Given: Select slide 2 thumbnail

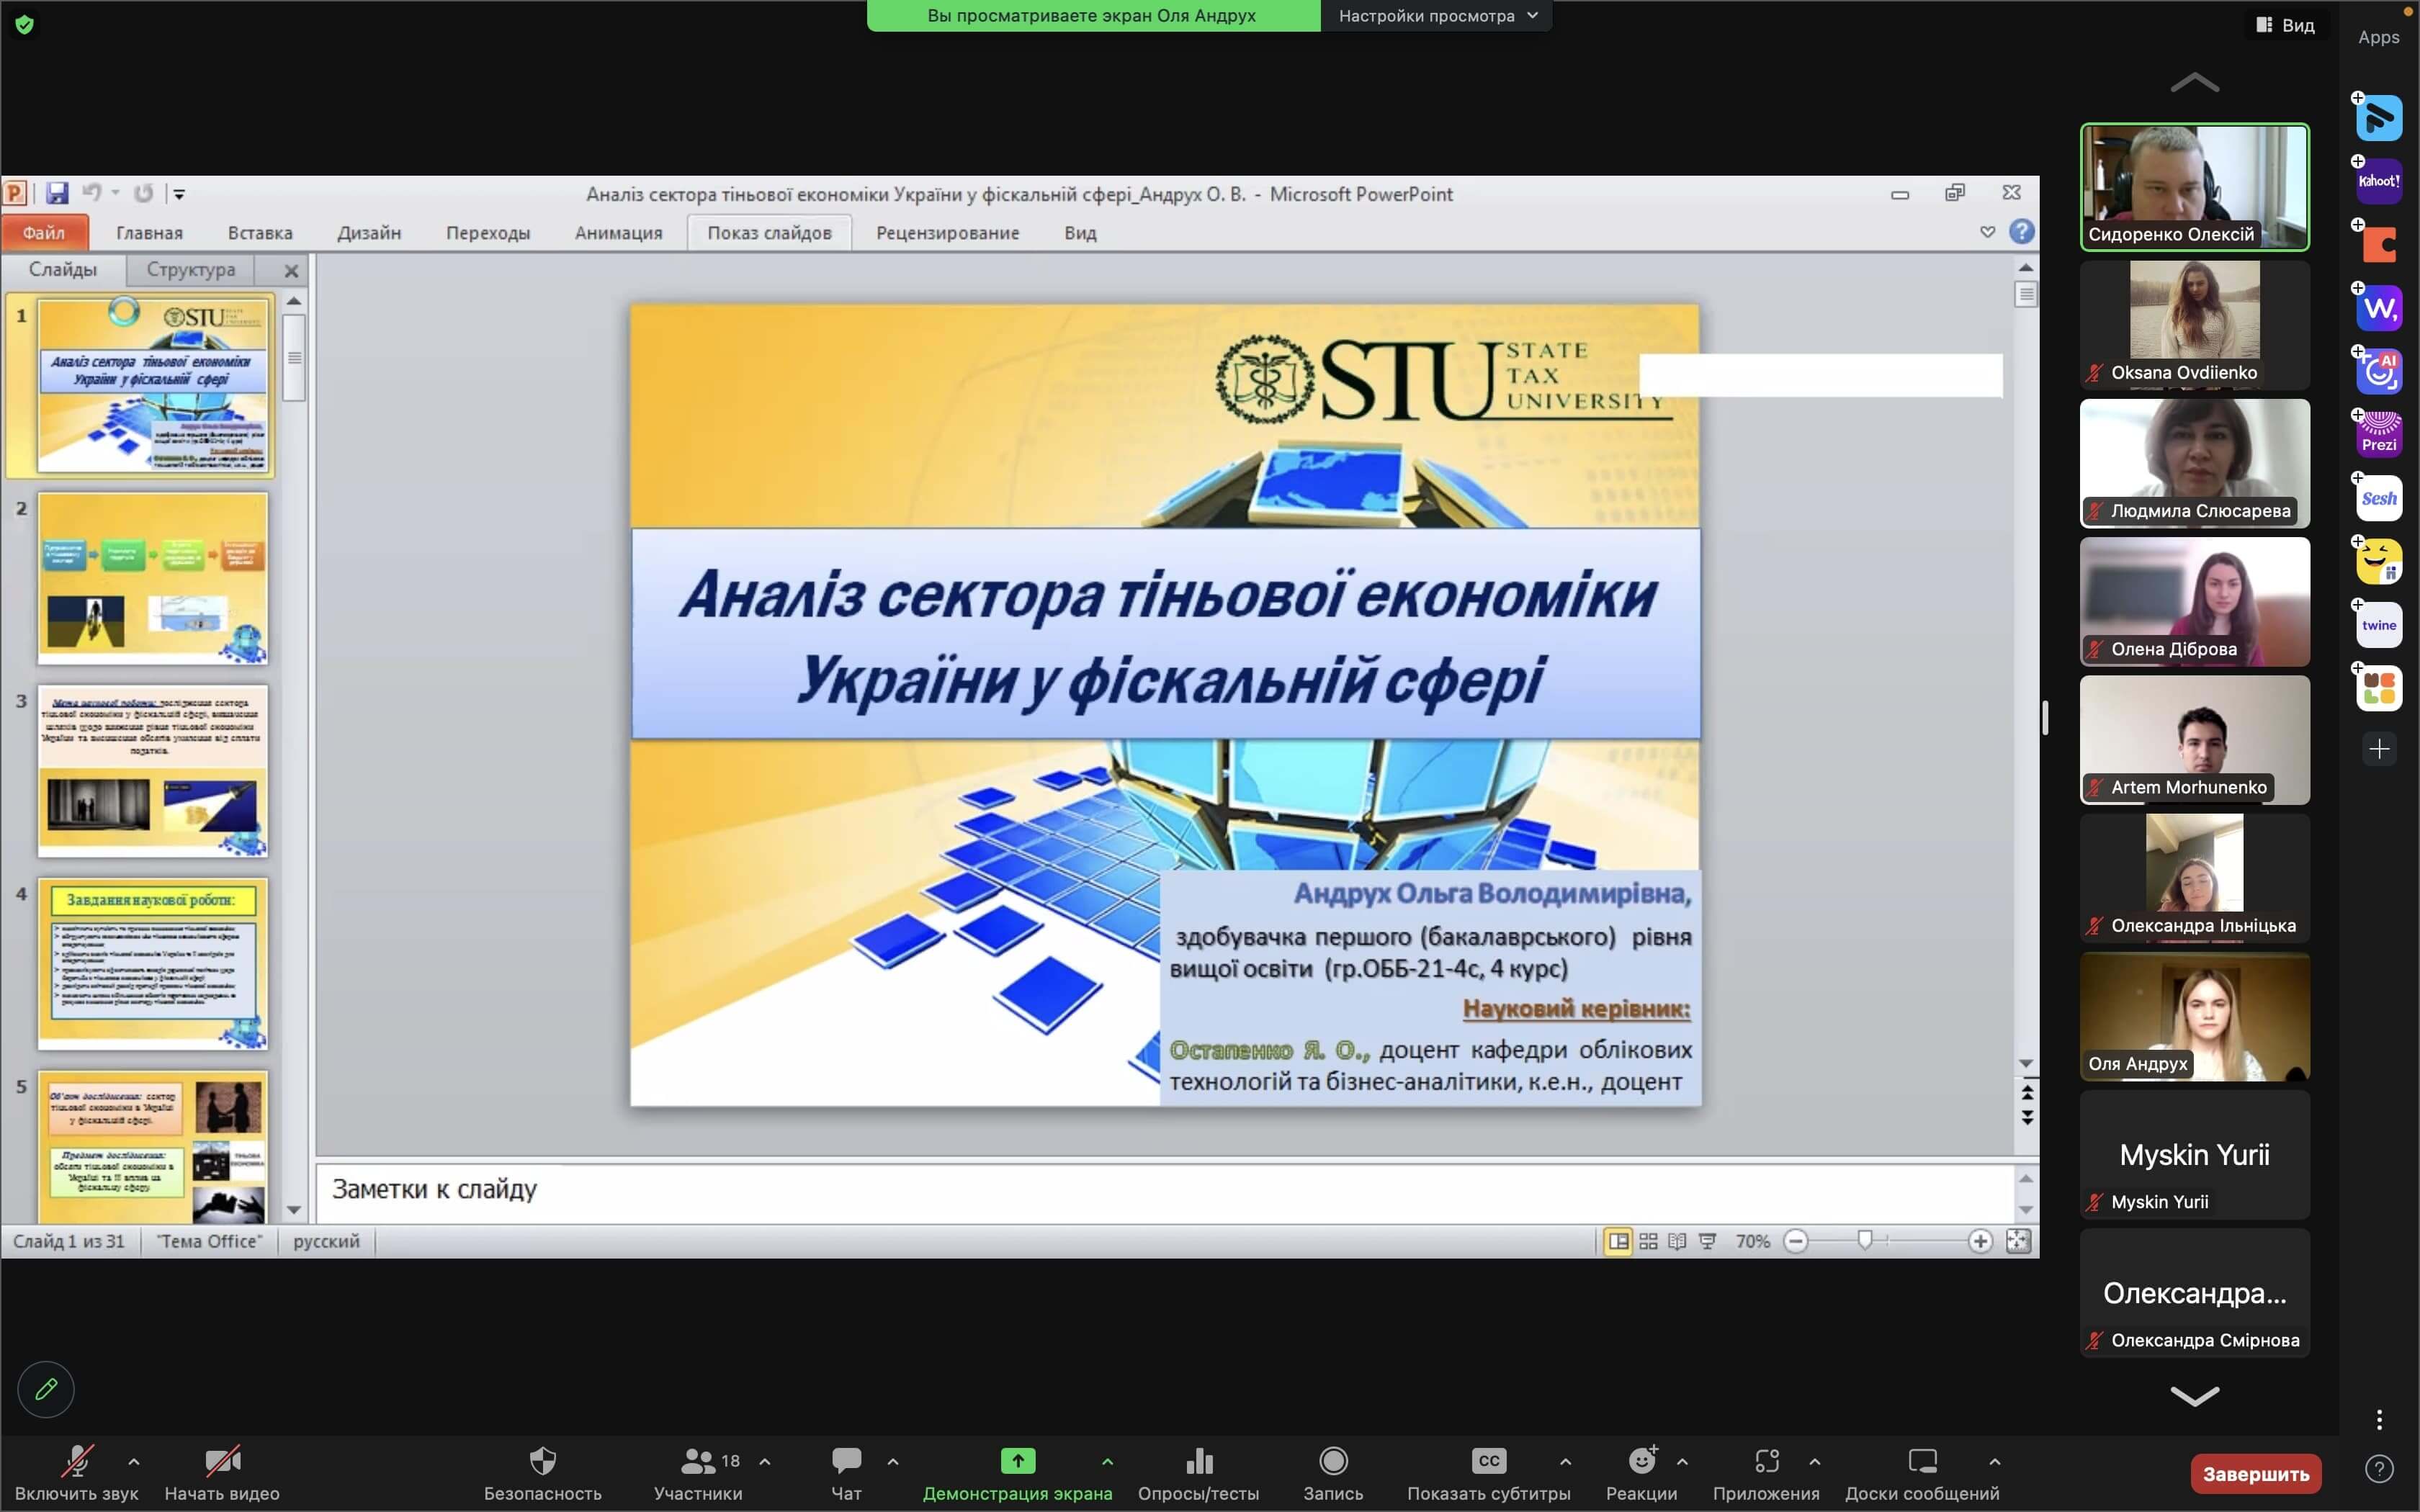Looking at the screenshot, I should [153, 578].
